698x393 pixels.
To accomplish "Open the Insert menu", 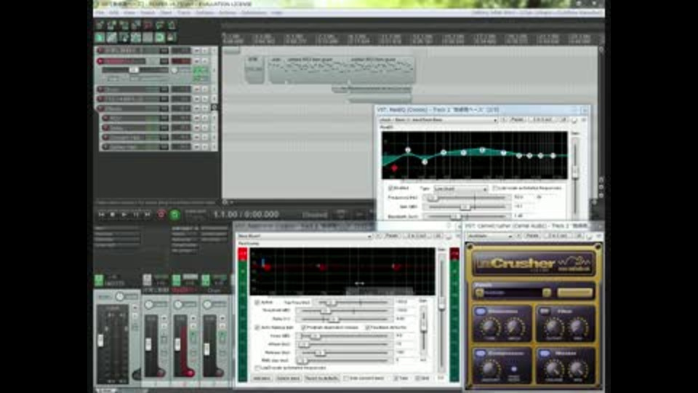I will (x=148, y=12).
